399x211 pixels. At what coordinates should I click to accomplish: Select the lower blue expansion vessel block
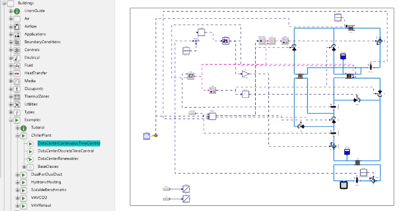(347, 152)
